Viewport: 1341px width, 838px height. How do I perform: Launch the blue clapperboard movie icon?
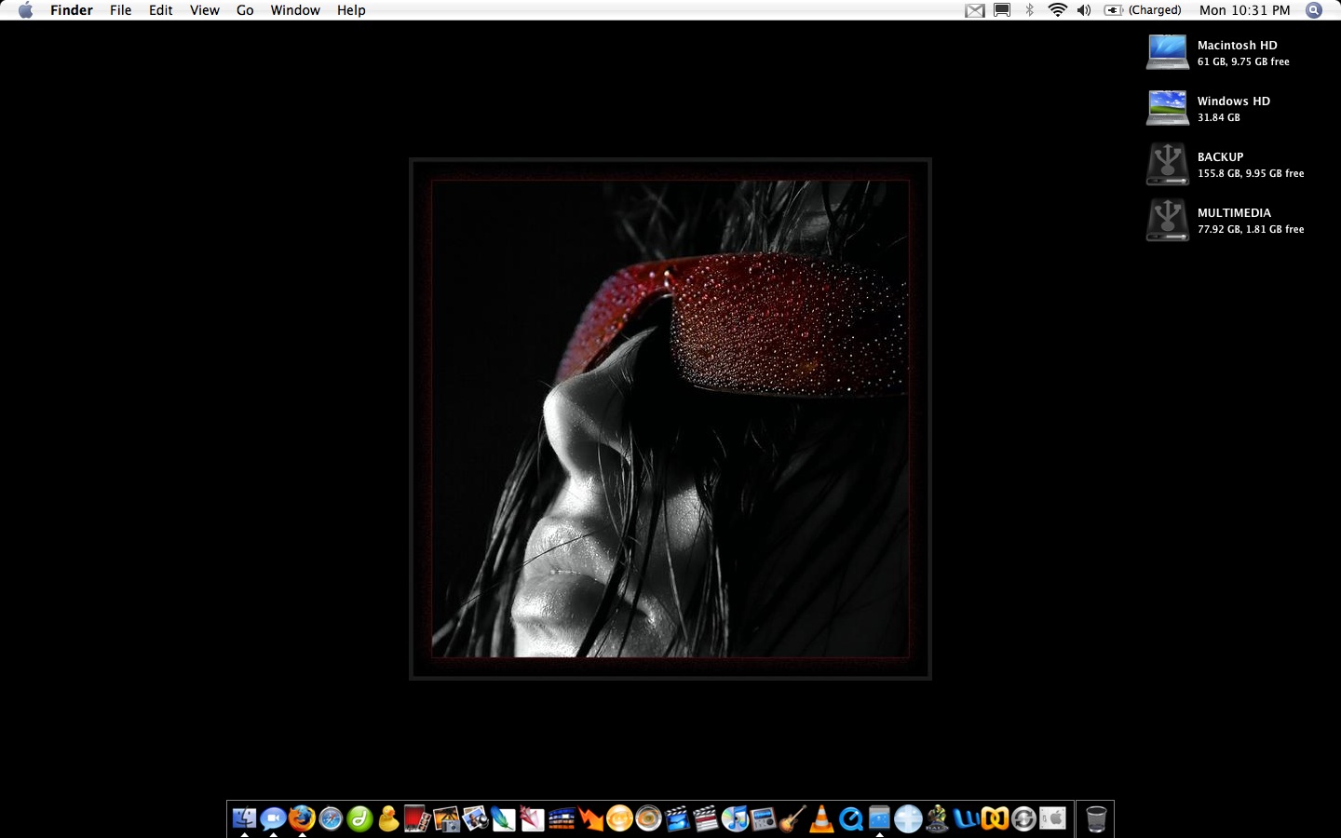pos(677,818)
